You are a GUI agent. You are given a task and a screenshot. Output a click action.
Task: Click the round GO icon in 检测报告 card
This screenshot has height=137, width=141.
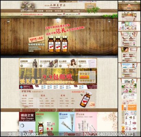click(x=80, y=66)
